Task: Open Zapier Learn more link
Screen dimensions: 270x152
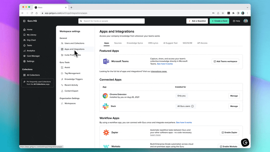Action: coord(155,135)
